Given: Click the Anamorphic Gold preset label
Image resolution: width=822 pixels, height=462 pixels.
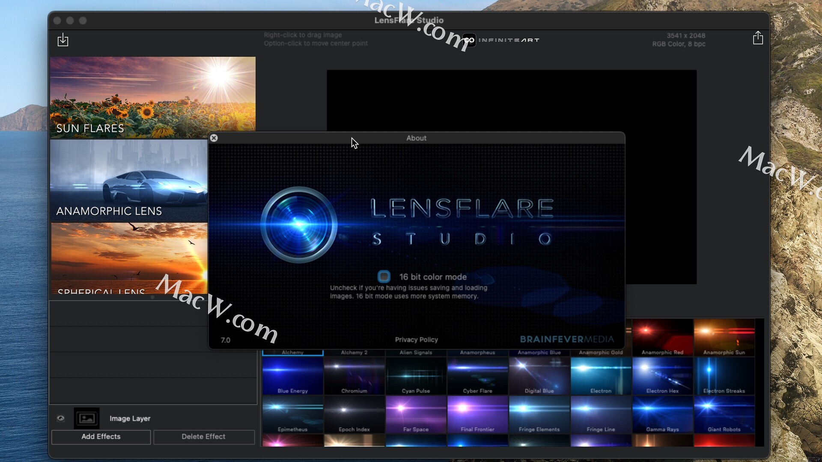Looking at the screenshot, I should (601, 352).
